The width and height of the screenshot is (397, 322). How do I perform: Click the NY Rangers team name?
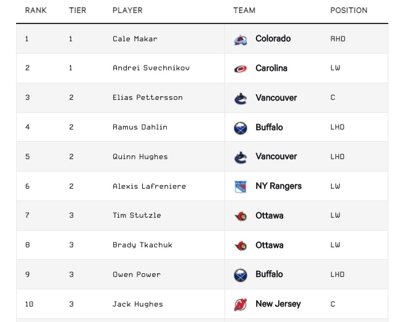tap(278, 186)
